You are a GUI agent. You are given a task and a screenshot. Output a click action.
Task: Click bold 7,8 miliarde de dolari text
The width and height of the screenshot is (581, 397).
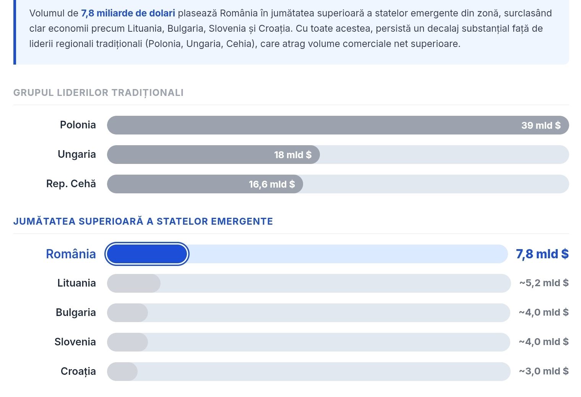(x=128, y=13)
